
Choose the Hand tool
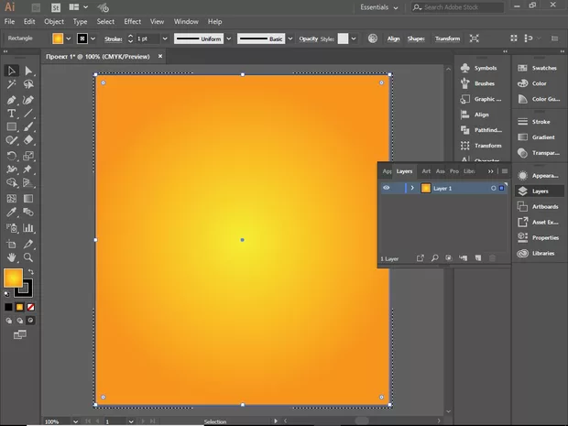pos(12,257)
